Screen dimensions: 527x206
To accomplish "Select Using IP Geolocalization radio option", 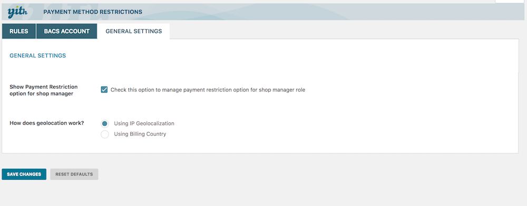I will [x=105, y=123].
